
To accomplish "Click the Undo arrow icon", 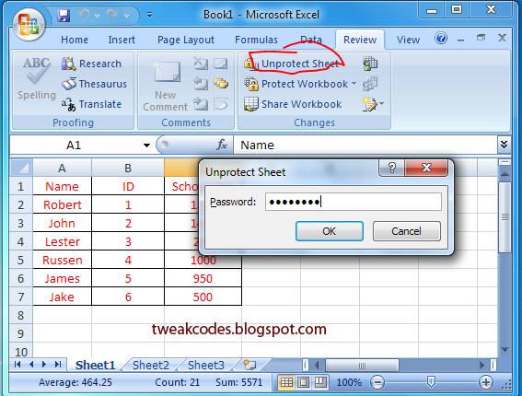I will [x=84, y=16].
